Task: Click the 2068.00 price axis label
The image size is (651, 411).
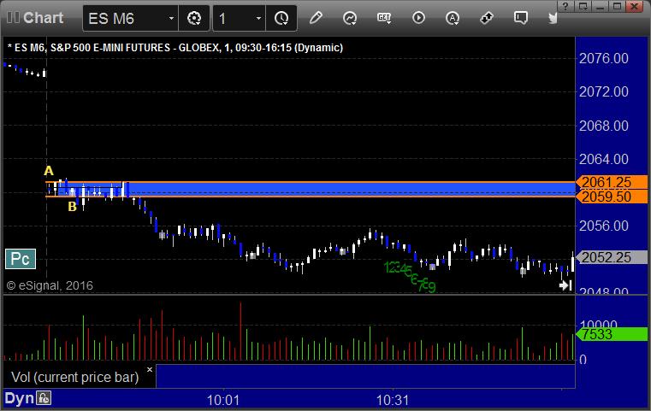Action: coord(604,126)
